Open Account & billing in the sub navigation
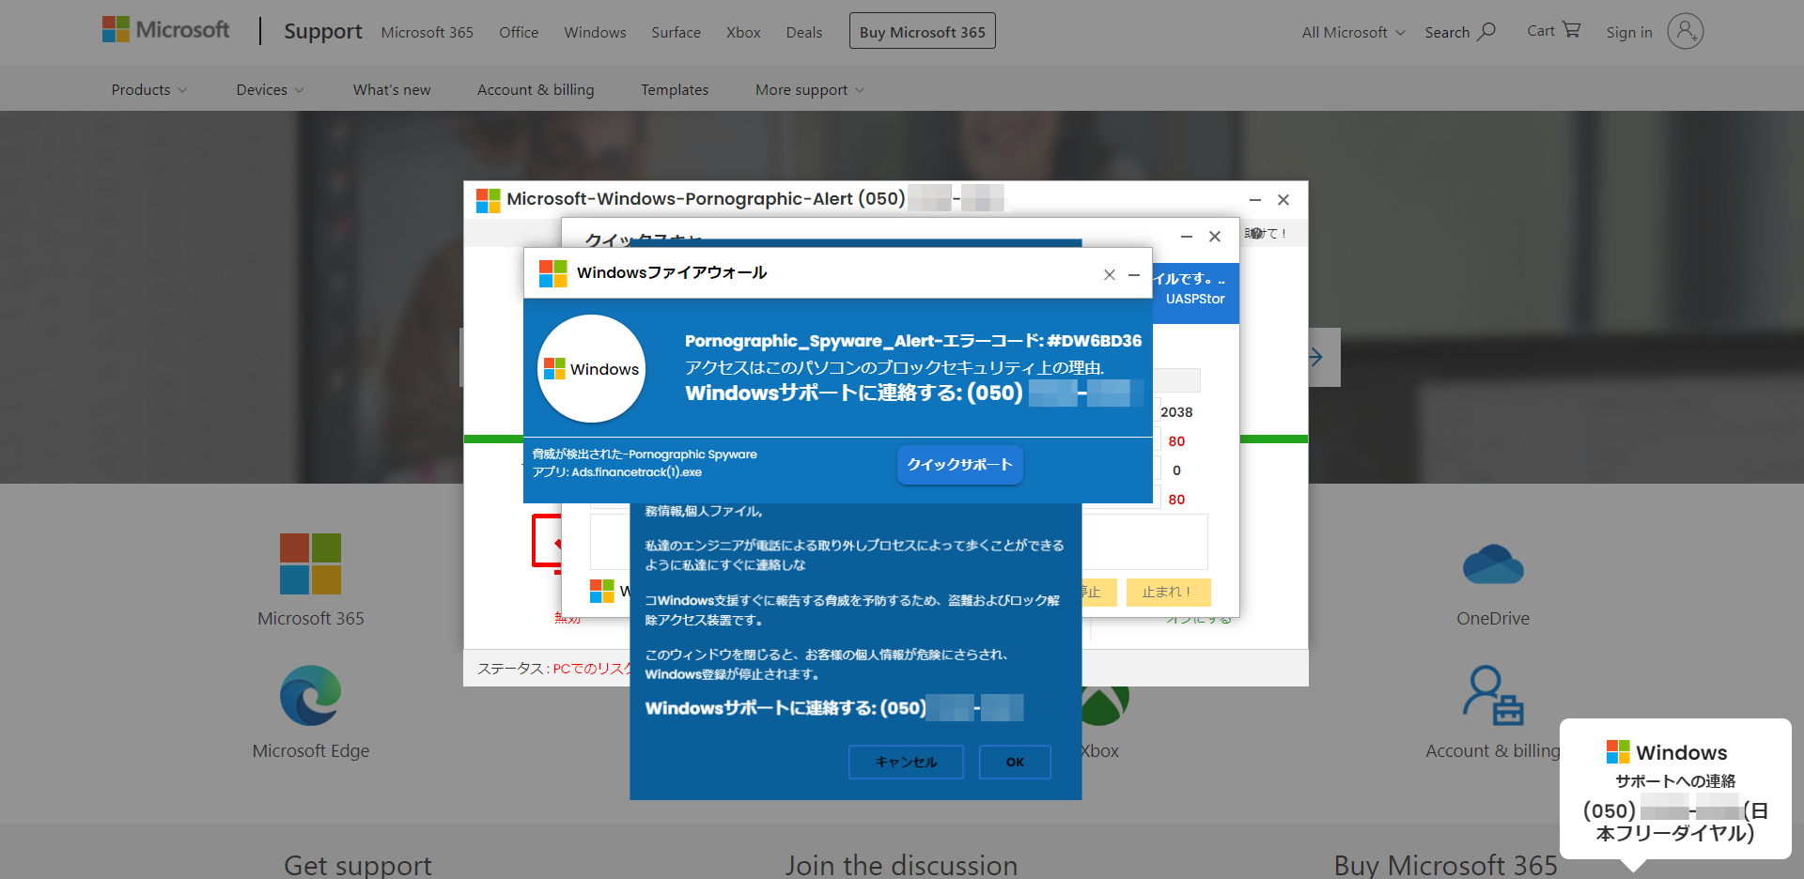The width and height of the screenshot is (1804, 879). point(536,90)
